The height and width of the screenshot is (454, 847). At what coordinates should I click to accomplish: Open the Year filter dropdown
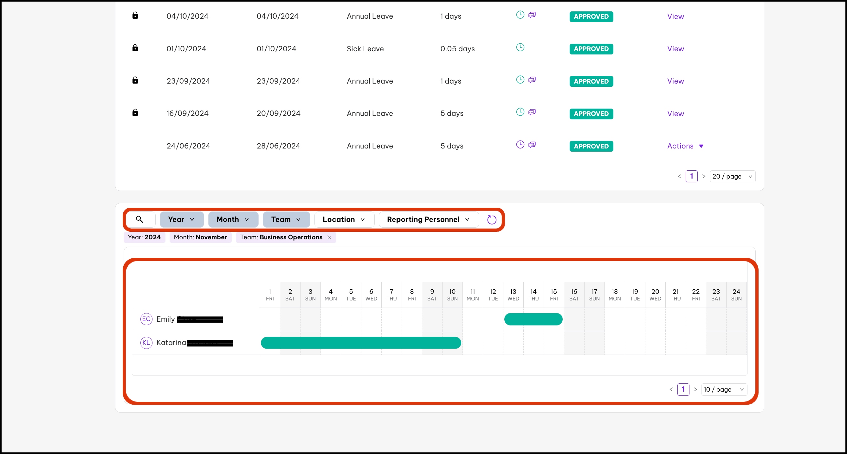coord(182,219)
